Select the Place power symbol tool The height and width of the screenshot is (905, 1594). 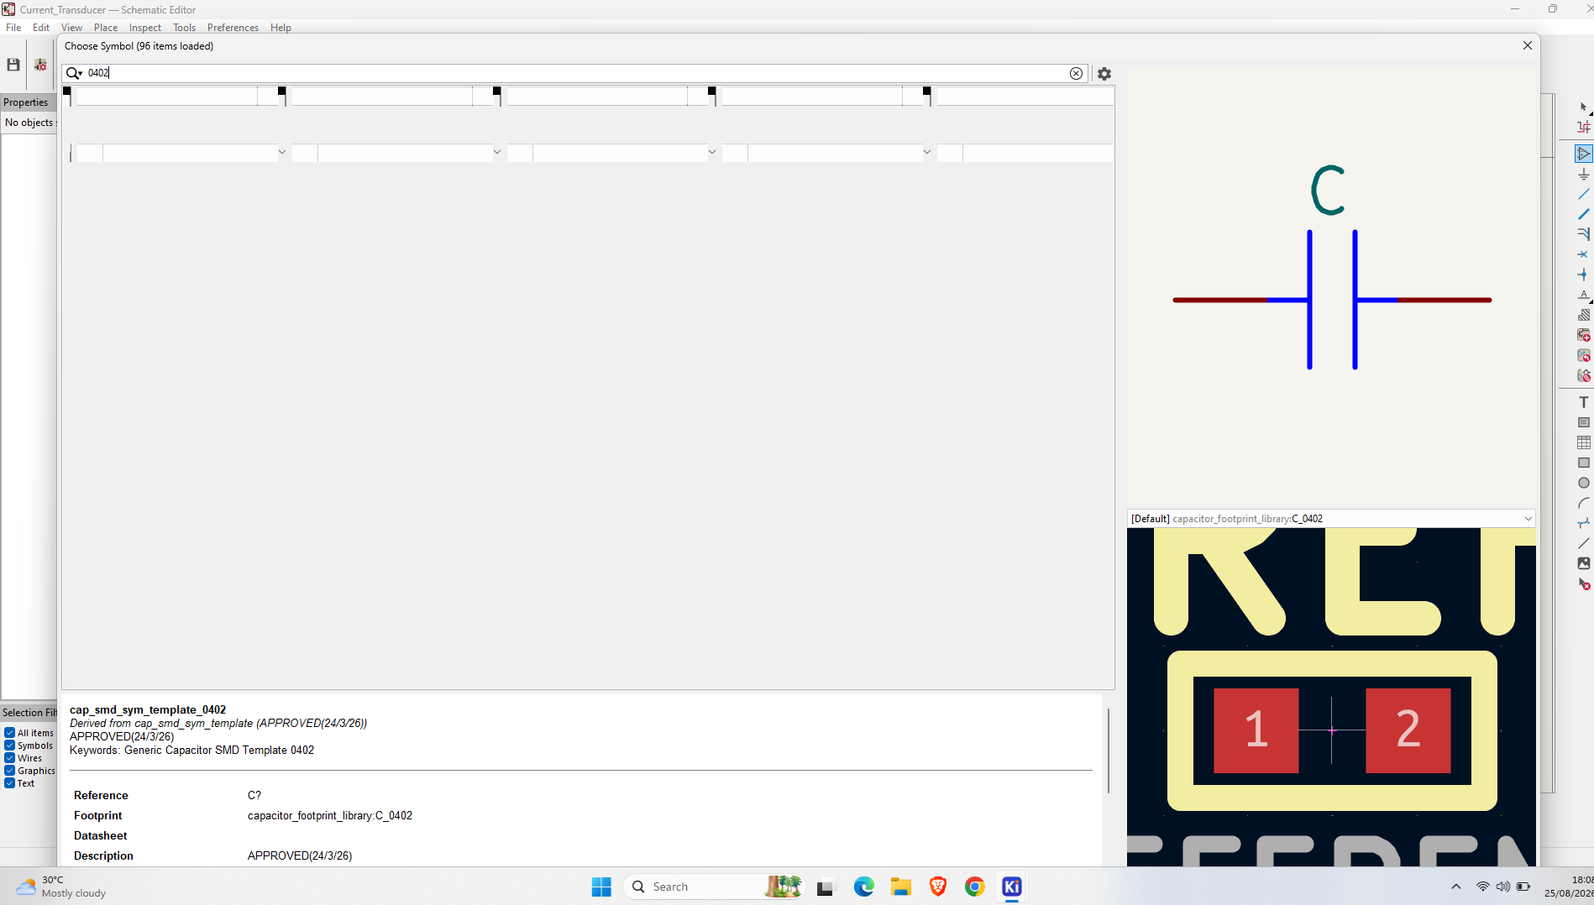click(1583, 175)
